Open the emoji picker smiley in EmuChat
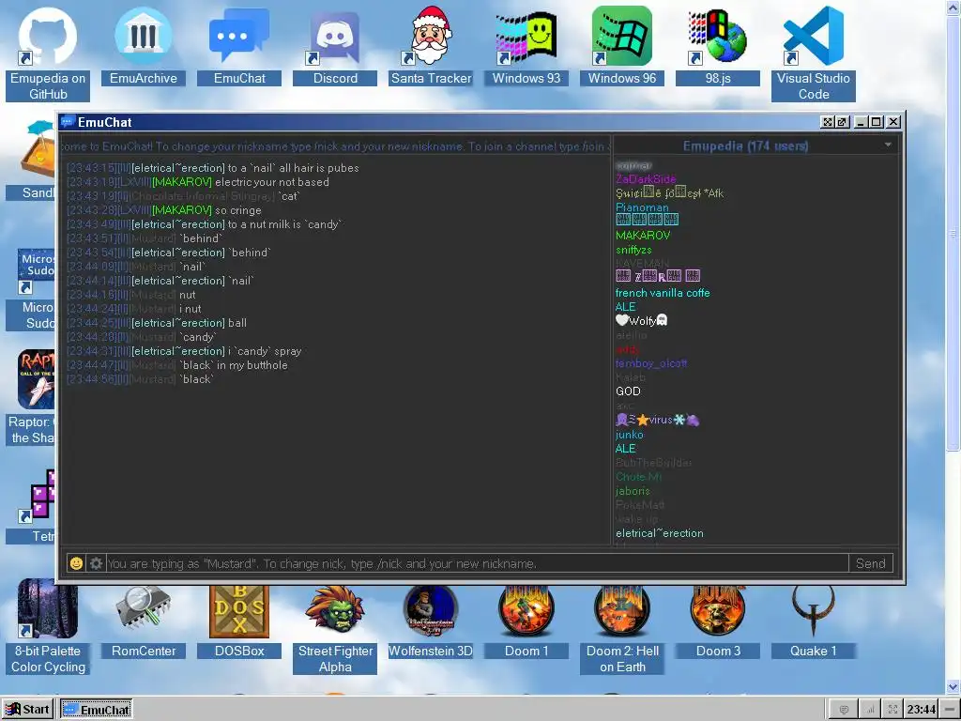 76,563
